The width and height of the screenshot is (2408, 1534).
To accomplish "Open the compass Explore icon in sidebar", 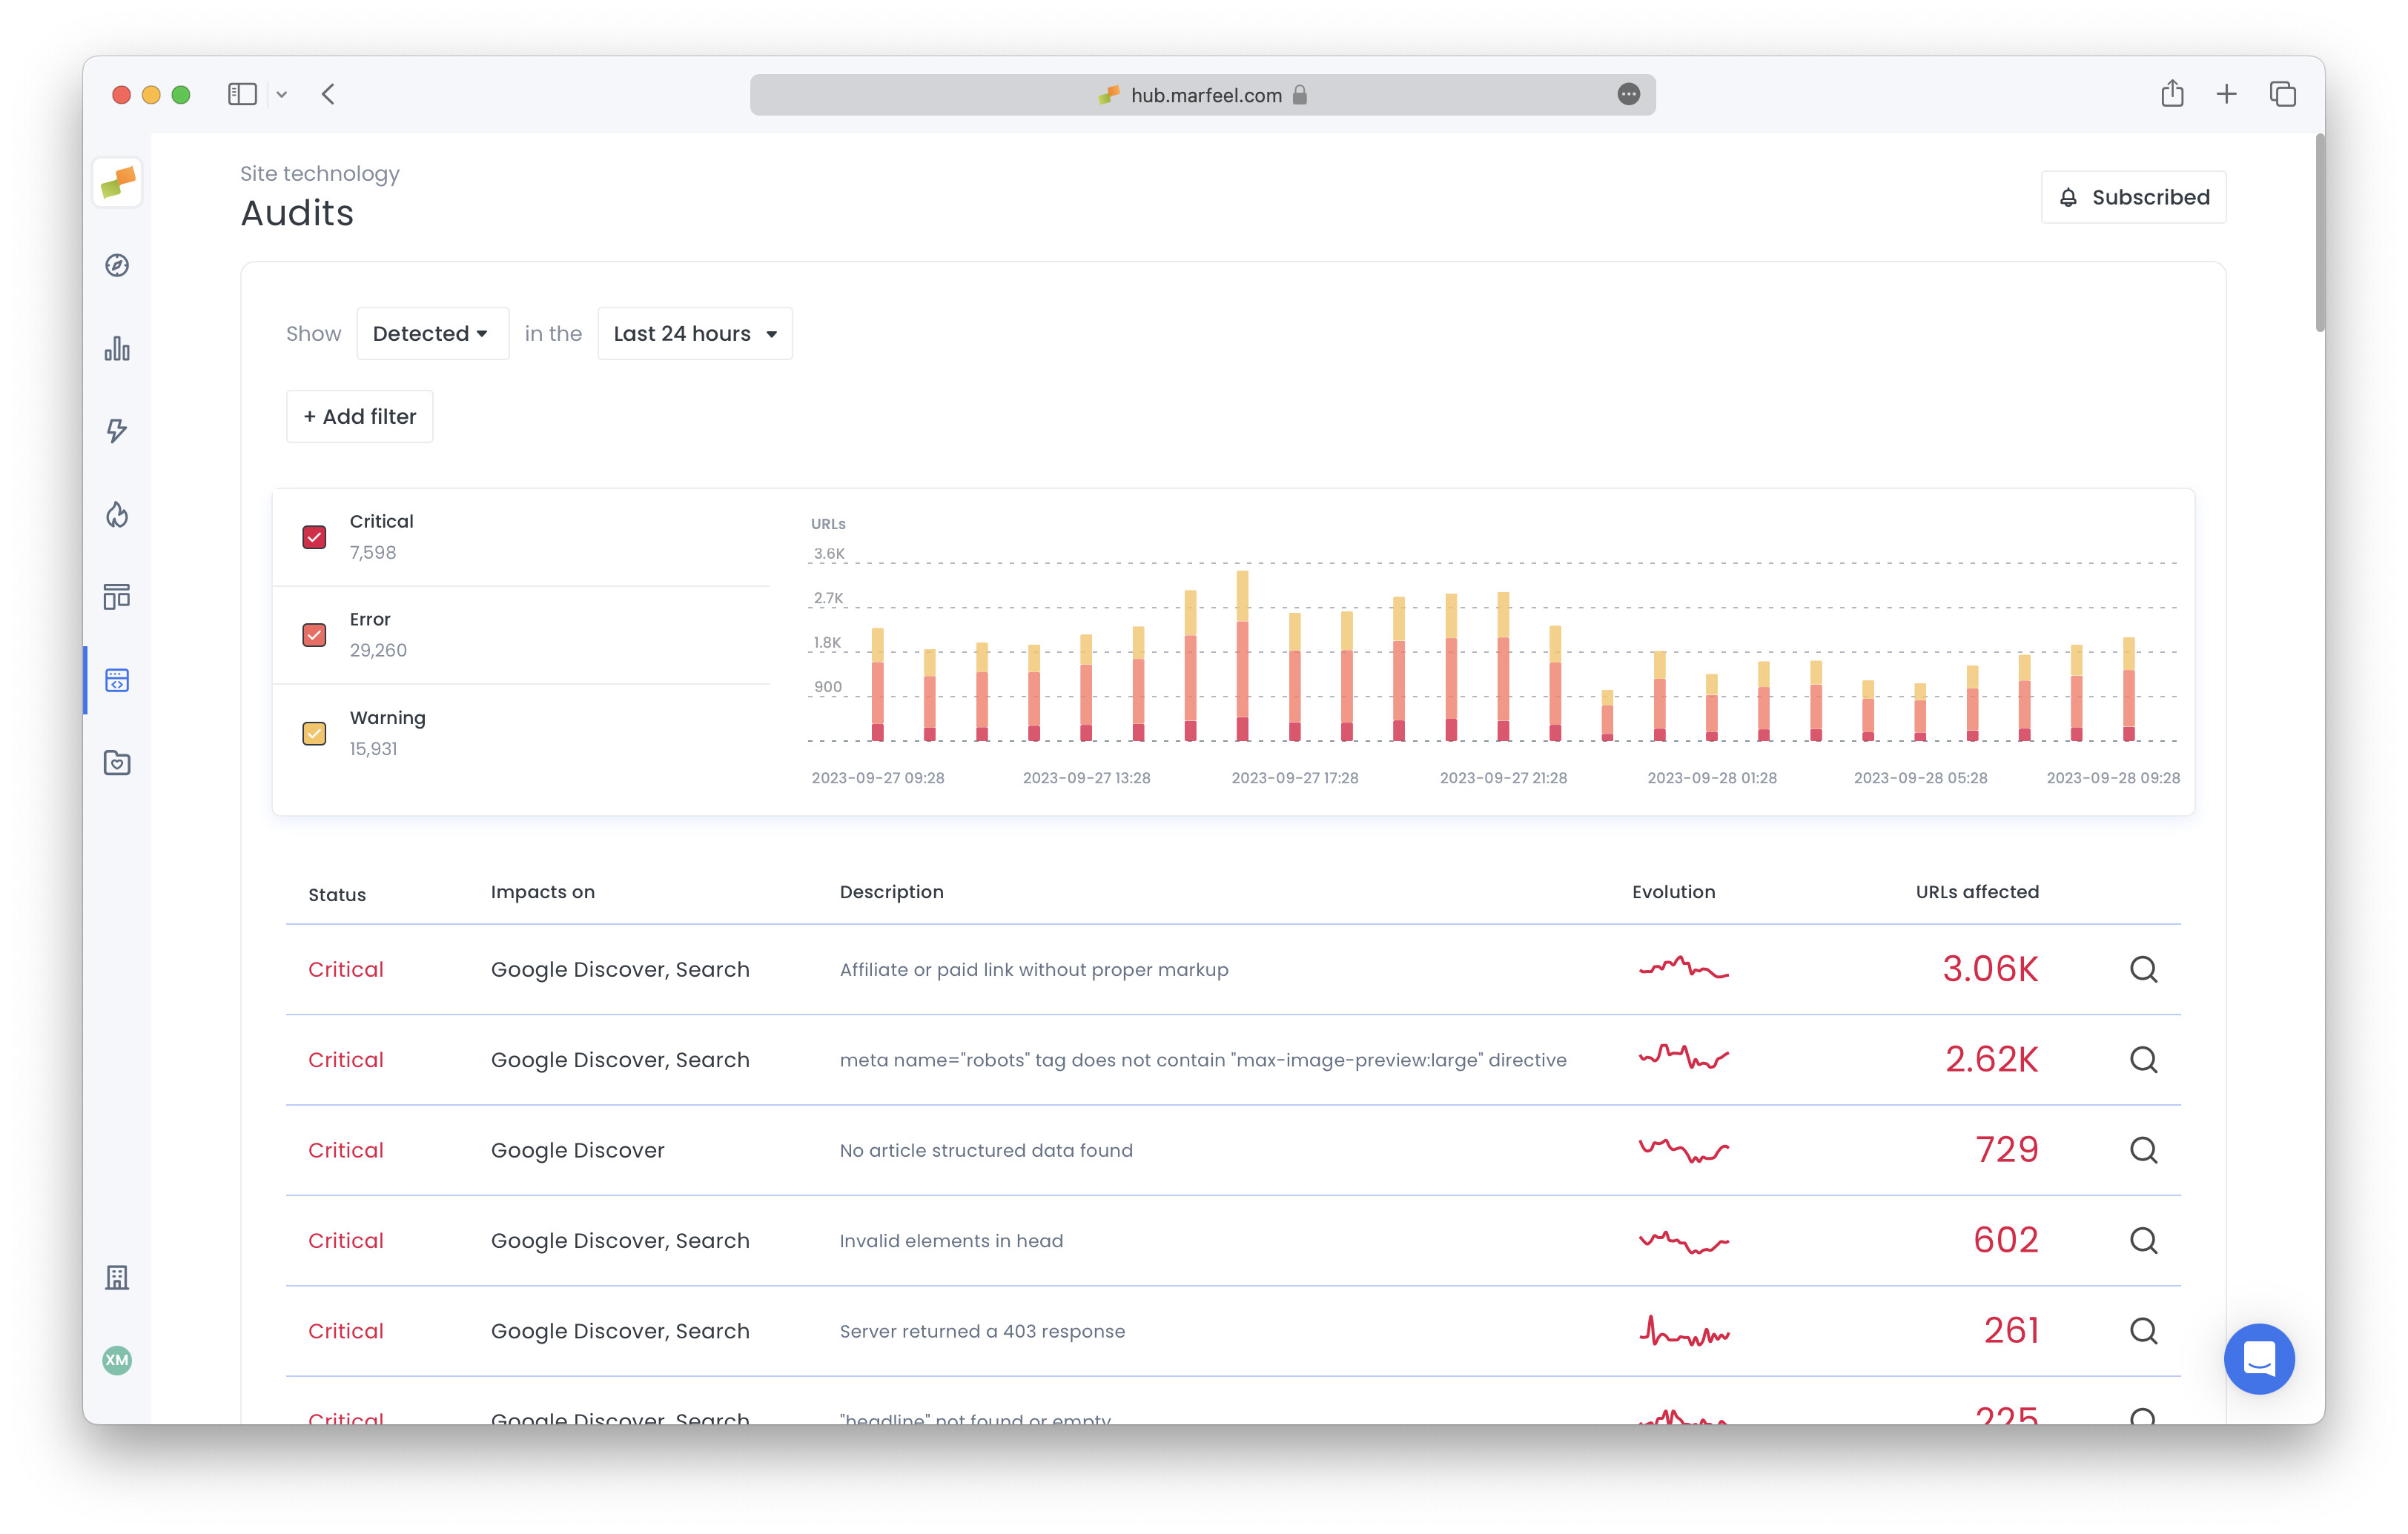I will click(x=117, y=264).
